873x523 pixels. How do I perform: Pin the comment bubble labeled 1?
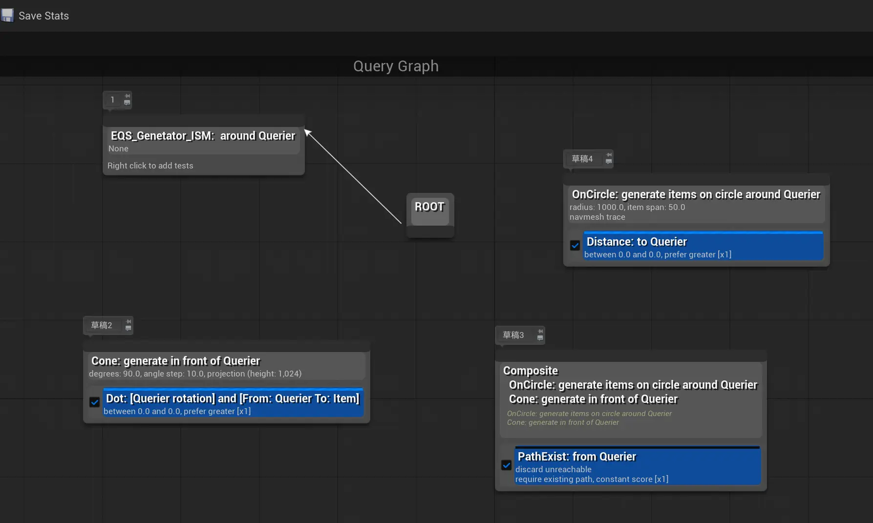coord(127,96)
